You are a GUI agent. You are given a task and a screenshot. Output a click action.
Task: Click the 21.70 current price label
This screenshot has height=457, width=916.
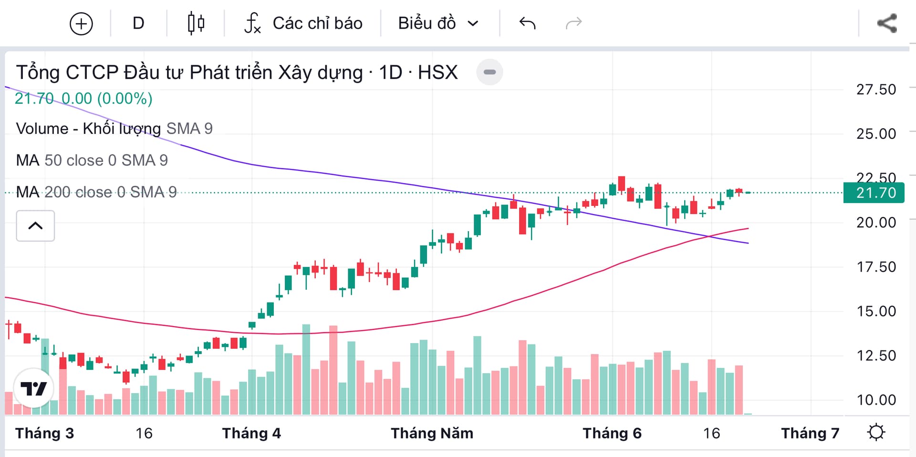tap(874, 193)
